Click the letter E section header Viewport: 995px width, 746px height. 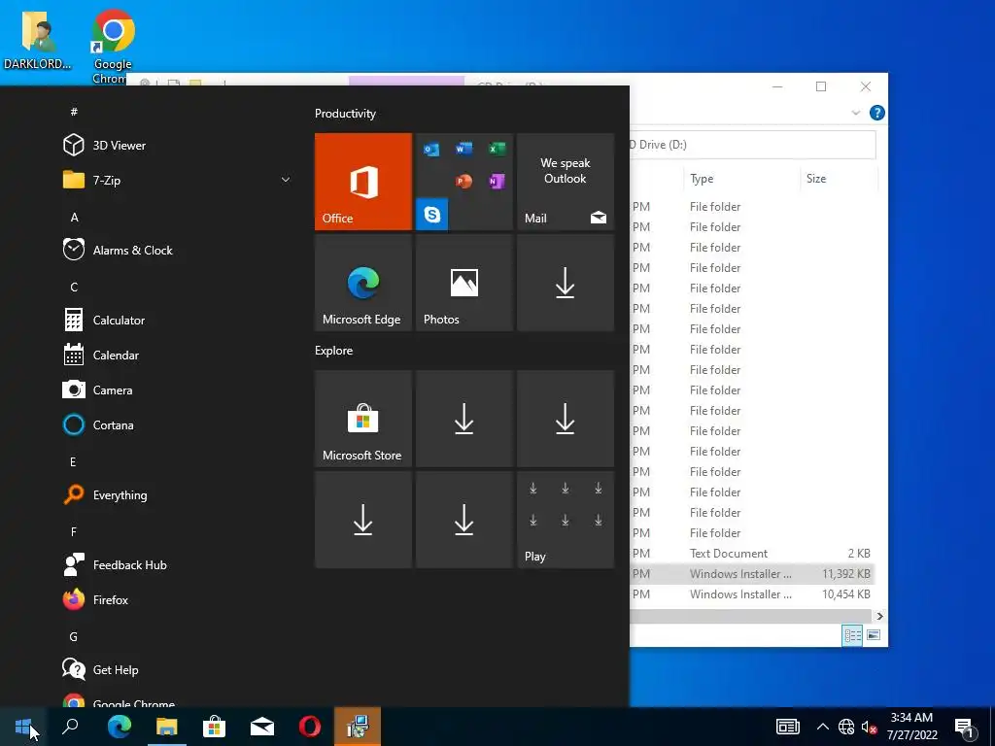click(x=73, y=461)
